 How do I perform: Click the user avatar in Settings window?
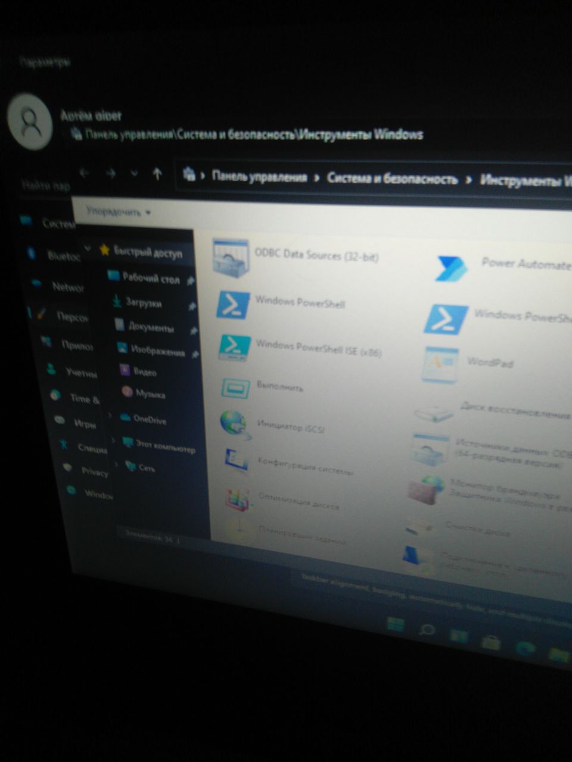pos(29,121)
